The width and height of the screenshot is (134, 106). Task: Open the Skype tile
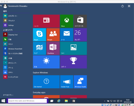39,35
